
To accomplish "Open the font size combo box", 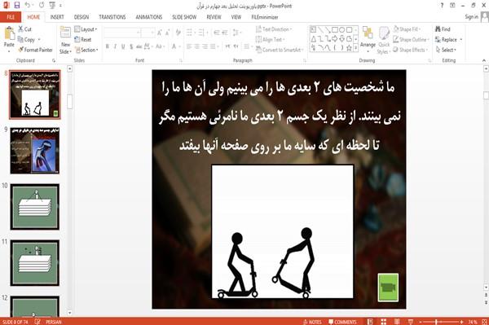I will [148, 33].
